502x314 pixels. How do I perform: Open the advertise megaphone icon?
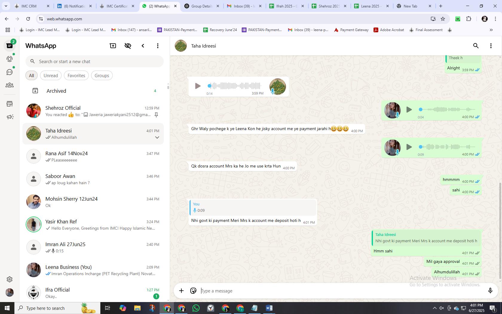10,117
